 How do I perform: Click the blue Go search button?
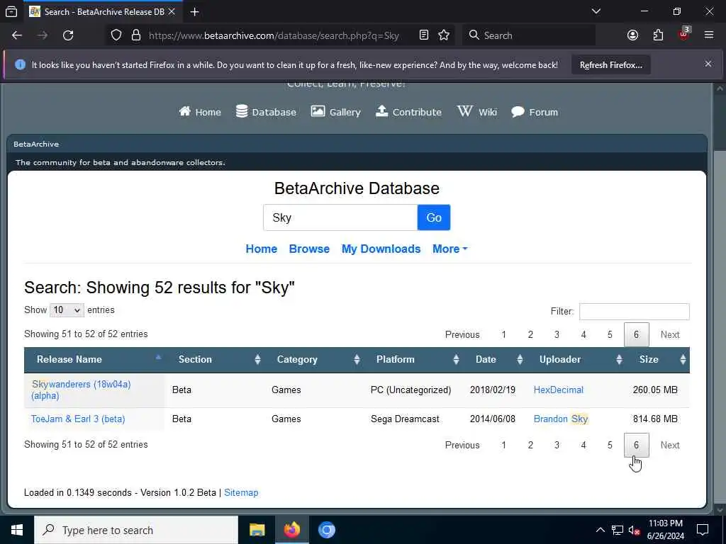(434, 217)
